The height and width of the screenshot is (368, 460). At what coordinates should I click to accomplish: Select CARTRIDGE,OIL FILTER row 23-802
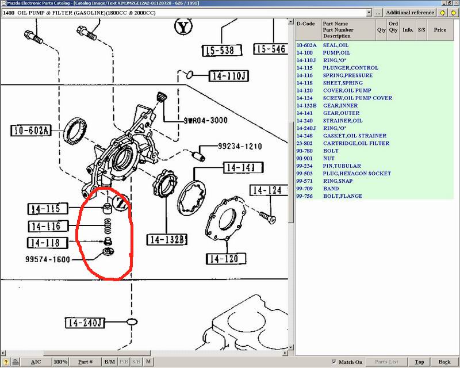click(x=375, y=143)
